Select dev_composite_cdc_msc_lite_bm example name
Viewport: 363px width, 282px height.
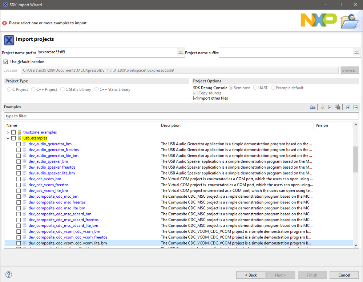[57, 208]
